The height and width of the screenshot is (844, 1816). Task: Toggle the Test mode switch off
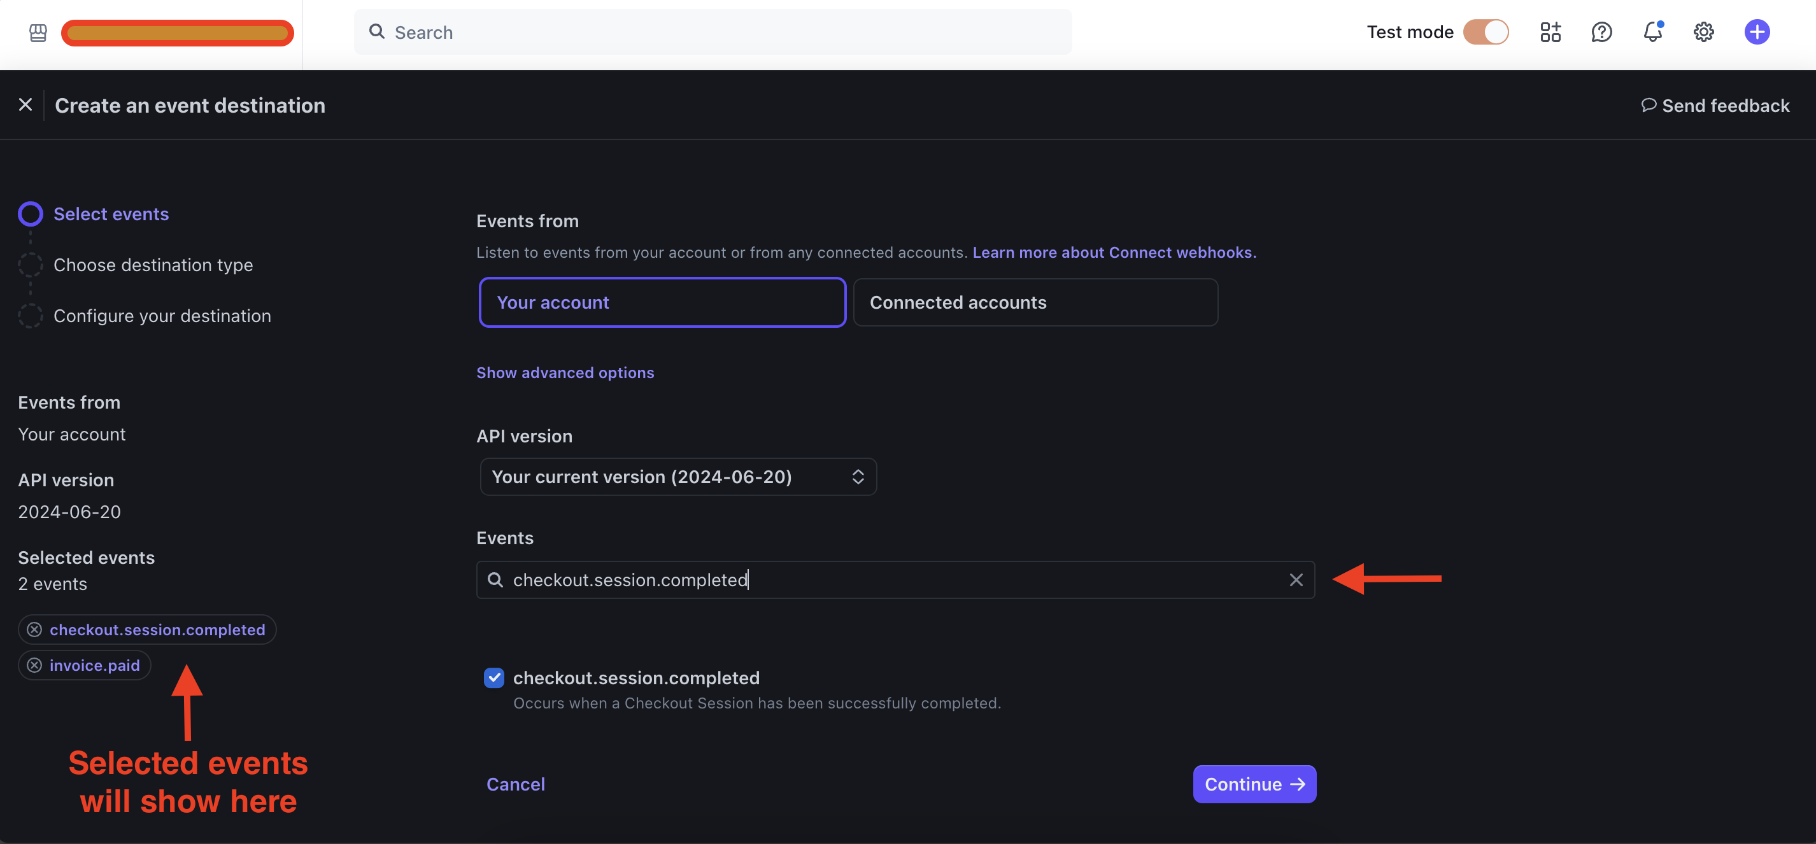click(x=1486, y=31)
